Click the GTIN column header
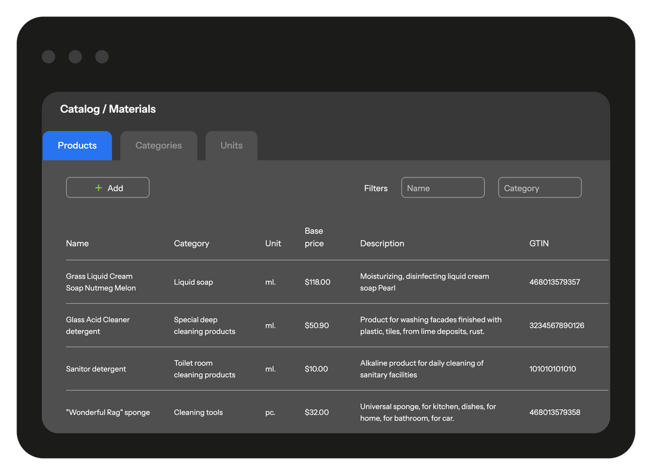The width and height of the screenshot is (652, 475). pos(538,244)
